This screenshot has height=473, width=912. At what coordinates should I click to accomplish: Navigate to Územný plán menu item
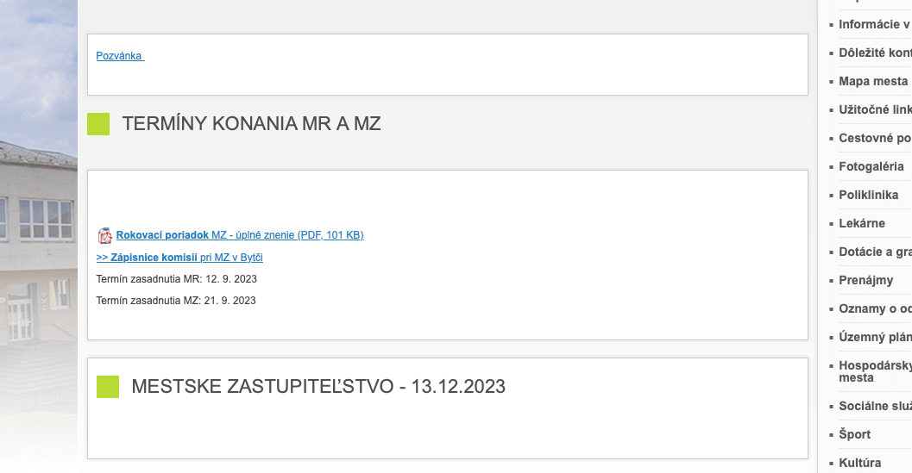(874, 337)
